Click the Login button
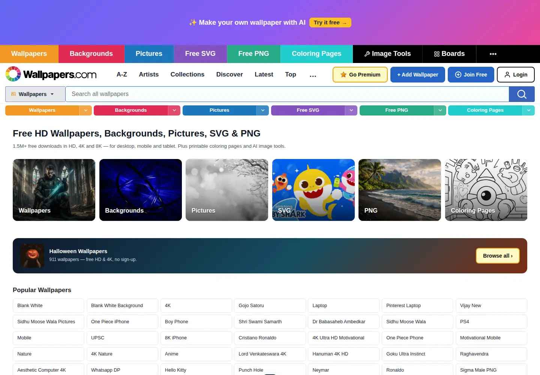 [516, 75]
